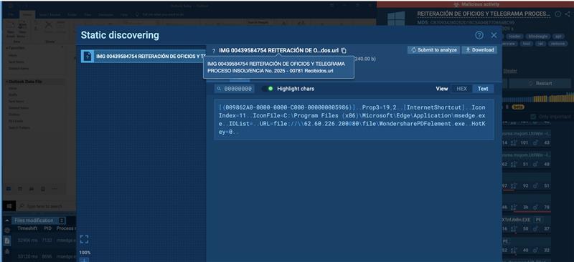The image size is (574, 262).
Task: Click the task title REITERACIÓN DE OFICIOS in background
Action: tap(484, 14)
